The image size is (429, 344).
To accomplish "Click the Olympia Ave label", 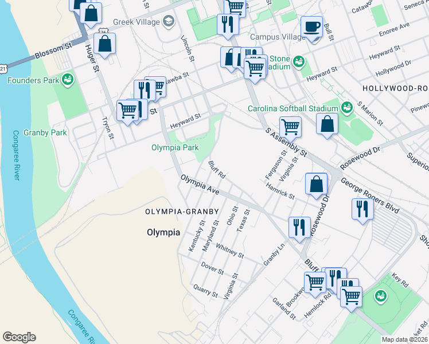I will 200,185.
